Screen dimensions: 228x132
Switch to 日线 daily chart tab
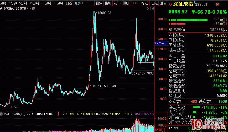tap(69, 3)
